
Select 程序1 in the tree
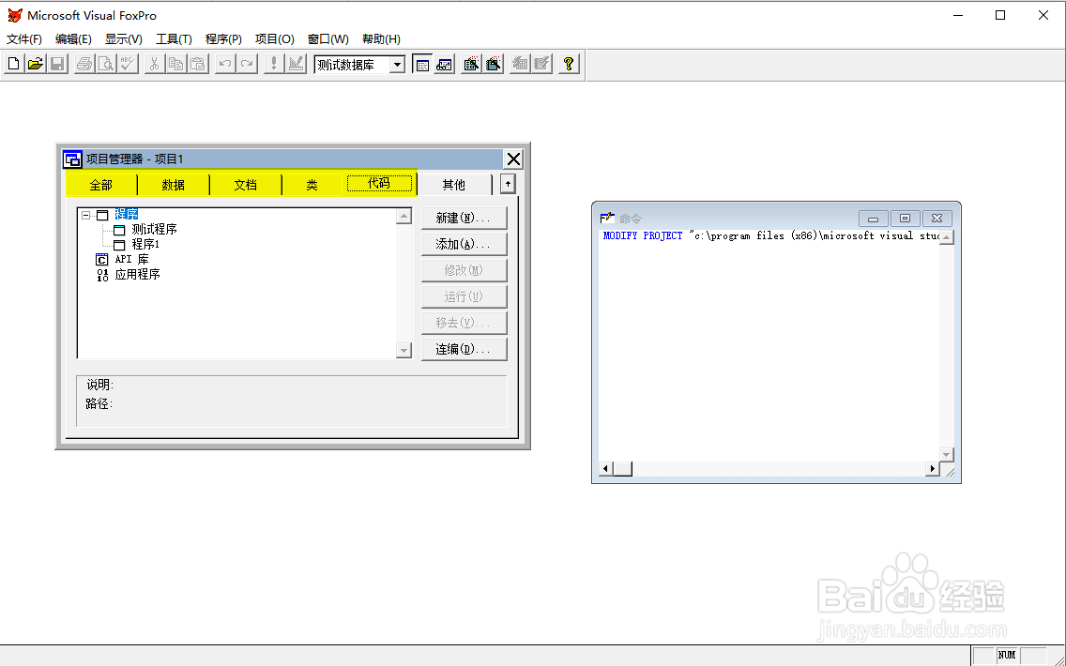point(145,244)
